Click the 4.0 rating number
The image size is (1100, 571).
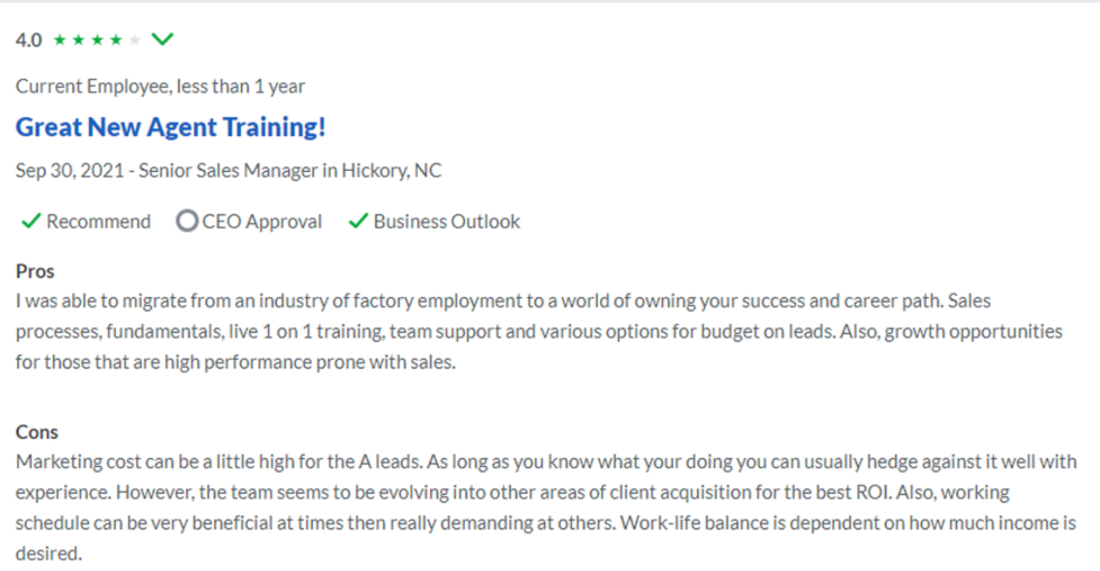coord(29,40)
